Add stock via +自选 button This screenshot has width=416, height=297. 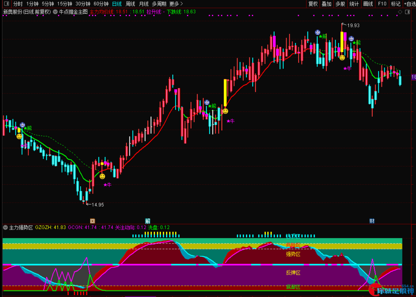(410, 4)
